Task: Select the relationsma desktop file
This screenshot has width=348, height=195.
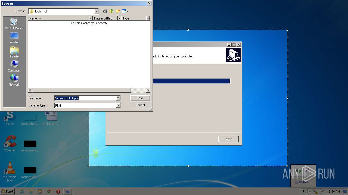Action: (30, 146)
